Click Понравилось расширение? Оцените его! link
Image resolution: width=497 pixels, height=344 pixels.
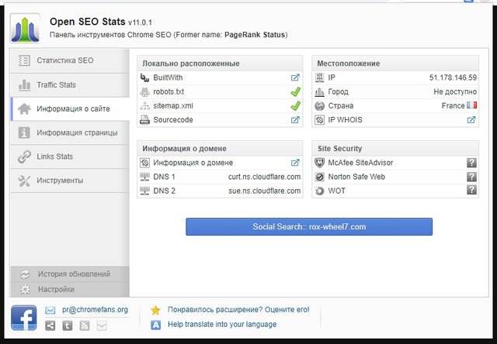(x=238, y=310)
